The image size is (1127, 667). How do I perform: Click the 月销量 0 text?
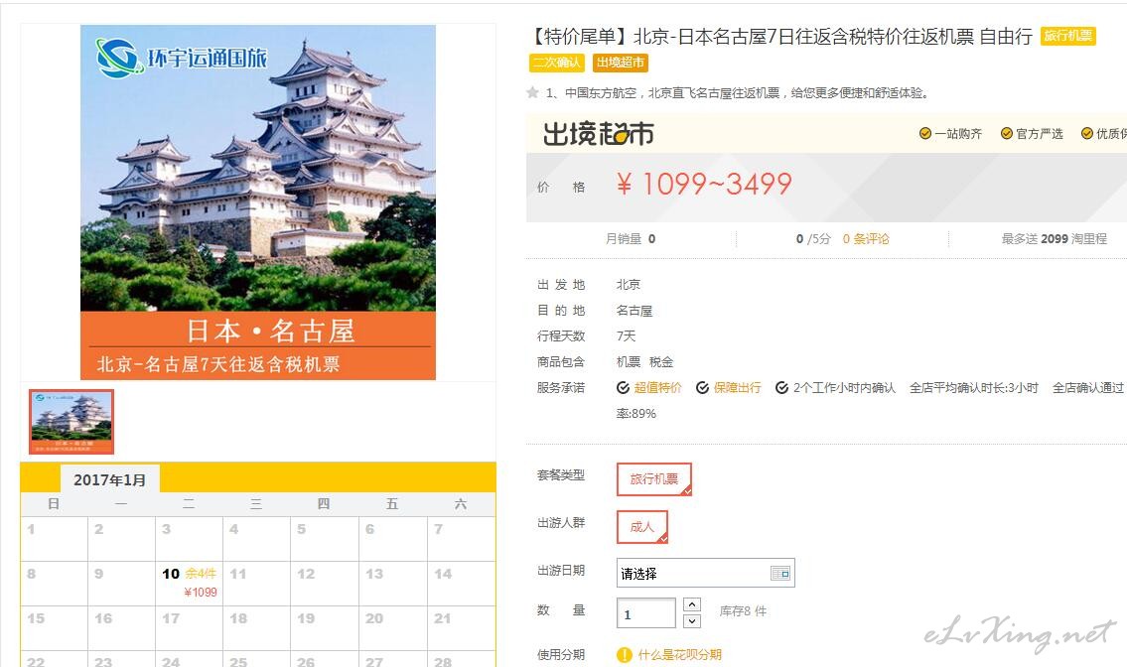[631, 238]
